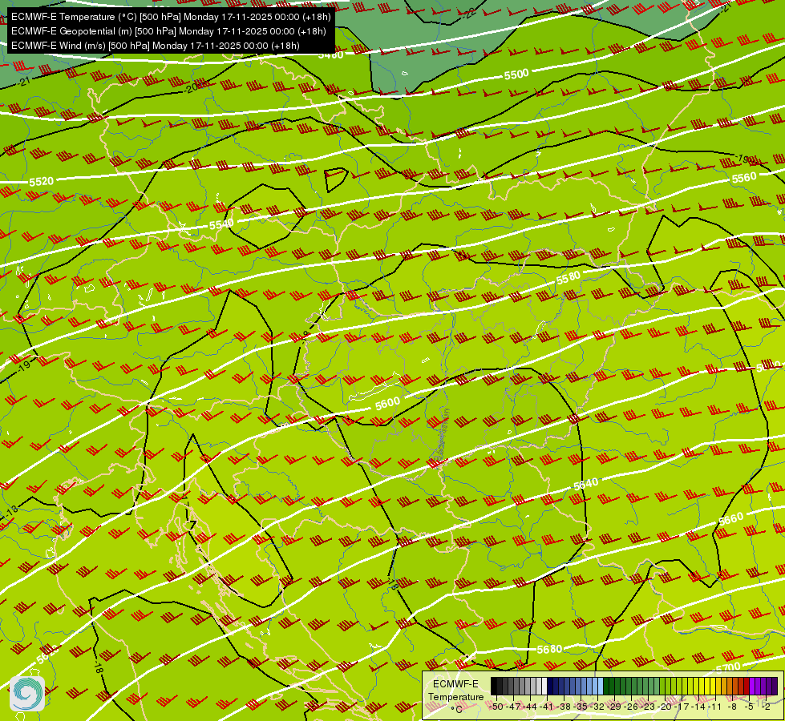Click the -47 value on the legend scale

(514, 707)
